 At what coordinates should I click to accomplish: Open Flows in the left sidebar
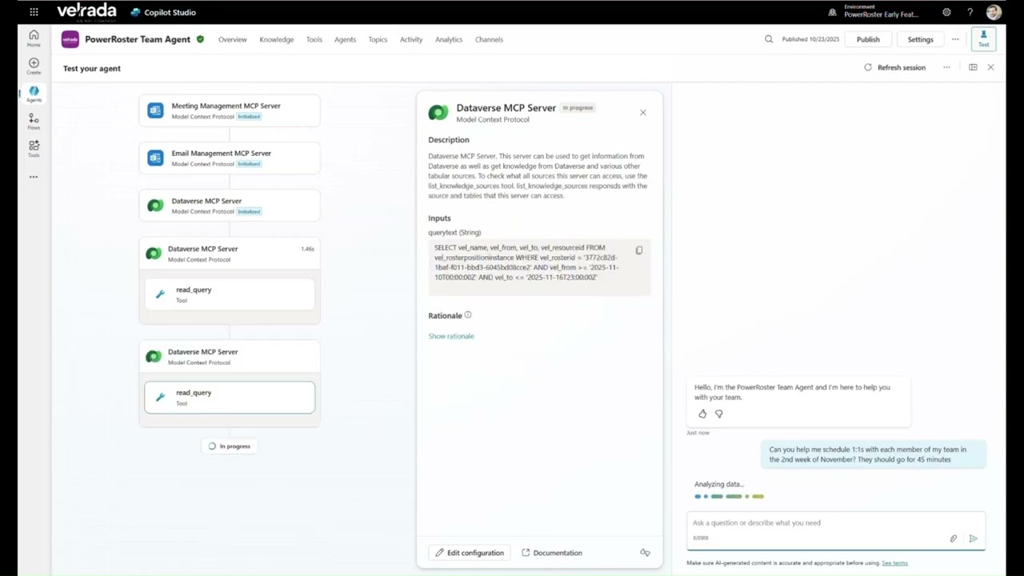coord(34,122)
